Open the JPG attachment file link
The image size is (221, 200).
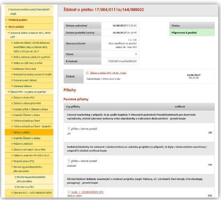(x=87, y=192)
